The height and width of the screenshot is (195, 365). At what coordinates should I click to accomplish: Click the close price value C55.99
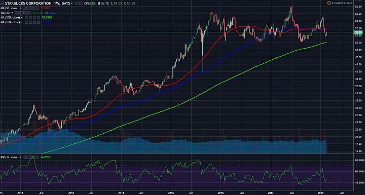[130, 3]
